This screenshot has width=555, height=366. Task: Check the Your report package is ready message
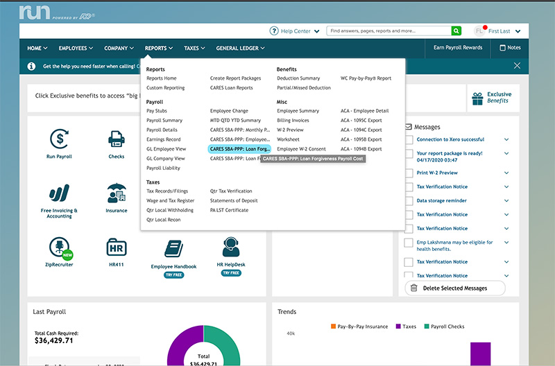click(x=409, y=153)
